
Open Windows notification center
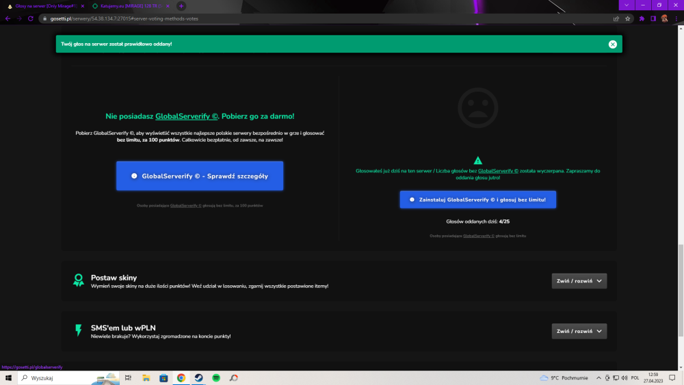tap(672, 378)
